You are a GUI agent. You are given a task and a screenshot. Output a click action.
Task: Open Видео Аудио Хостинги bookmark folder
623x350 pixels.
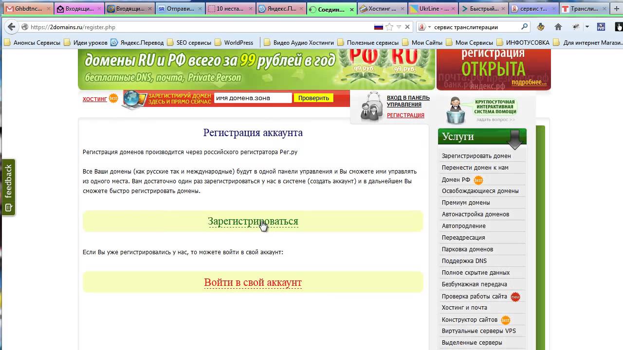(x=298, y=42)
